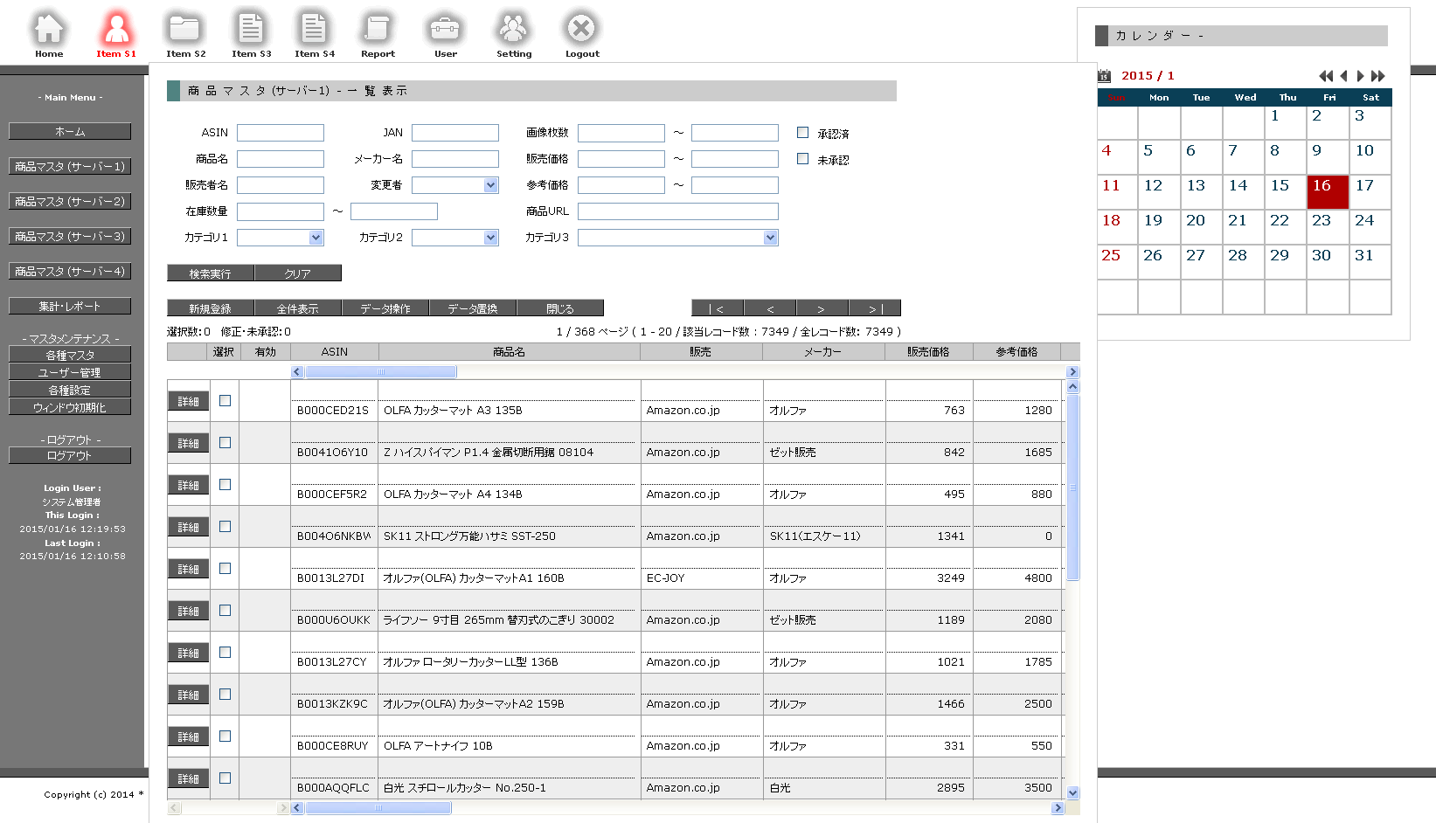
Task: Go to next month in calendar
Action: point(1360,76)
